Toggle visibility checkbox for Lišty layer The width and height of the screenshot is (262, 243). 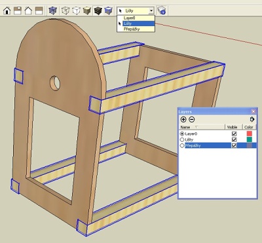tap(234, 140)
